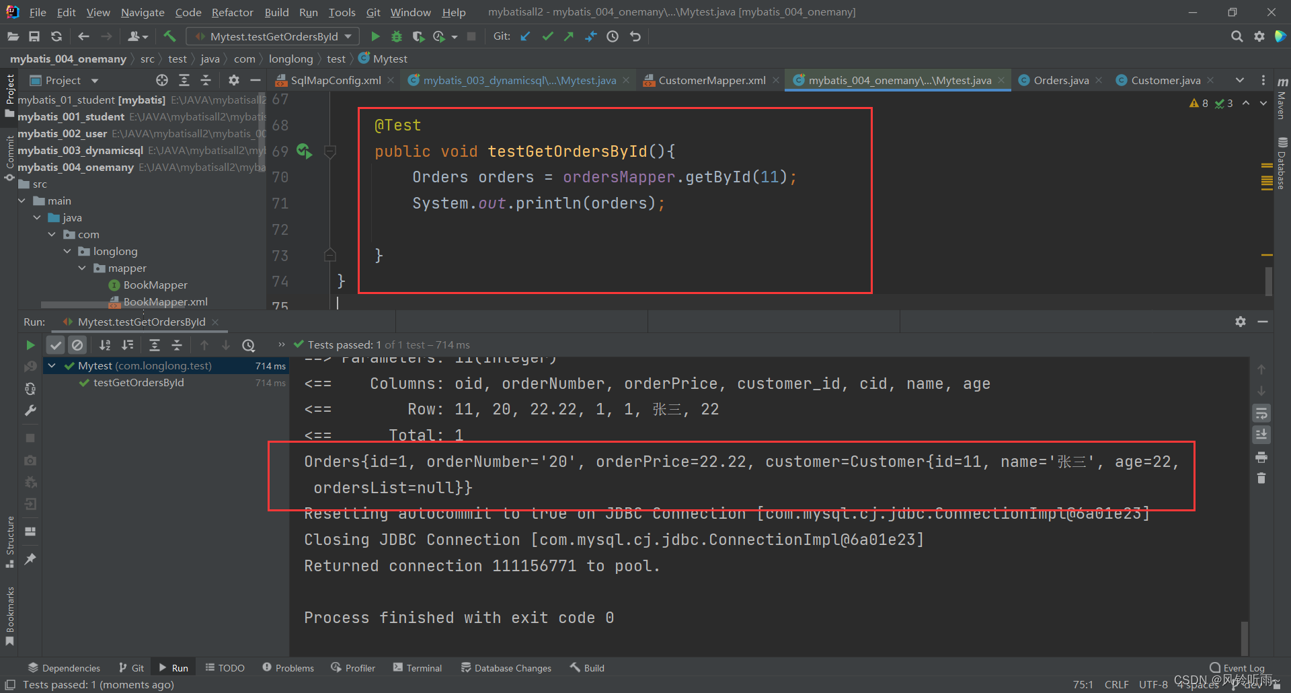This screenshot has width=1291, height=693.
Task: Collapse the com package node
Action: tap(52, 234)
